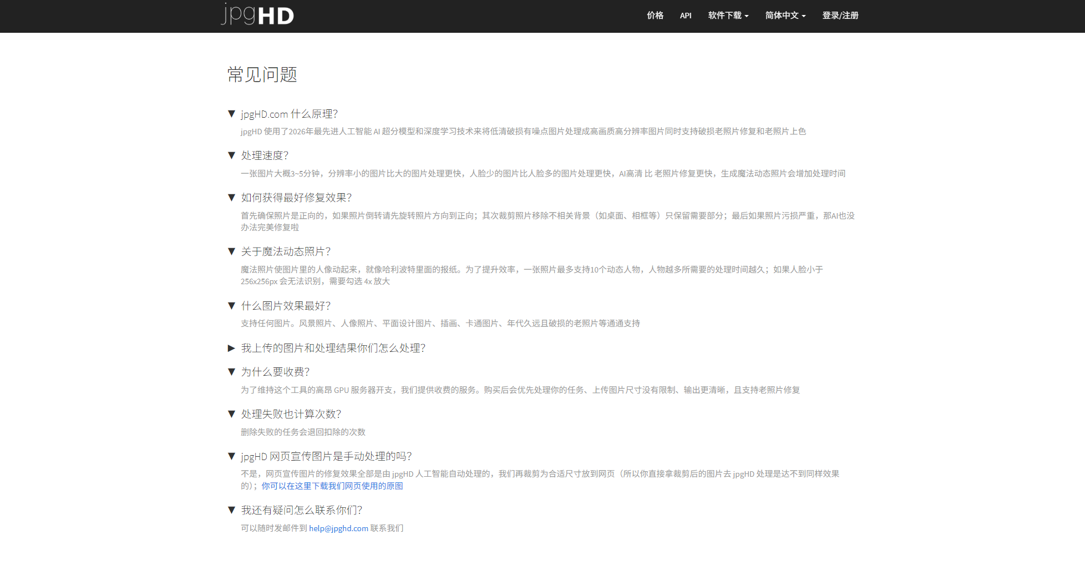Toggle visibility of "什么图片效果最好?" answer
The image size is (1085, 580).
pyautogui.click(x=232, y=306)
